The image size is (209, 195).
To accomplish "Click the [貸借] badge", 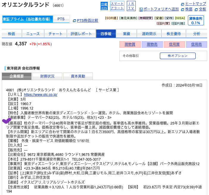I will pyautogui.click(x=159, y=18).
